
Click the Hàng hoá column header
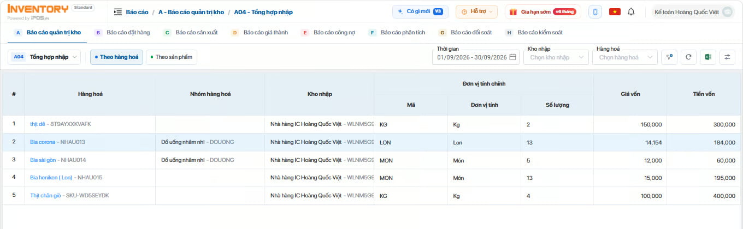[90, 94]
